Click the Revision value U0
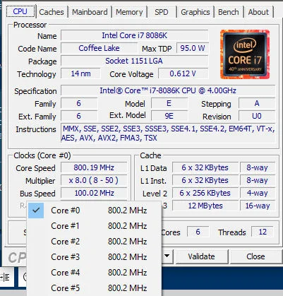 [x=257, y=116]
